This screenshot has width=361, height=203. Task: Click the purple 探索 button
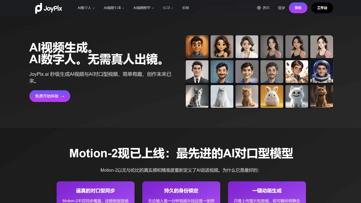tap(298, 8)
